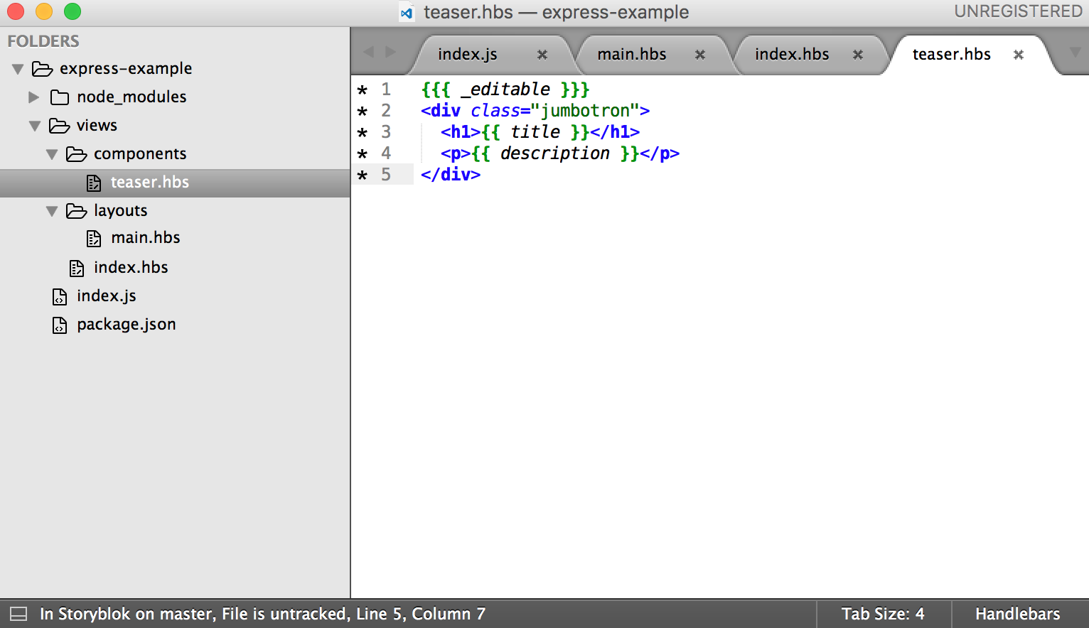
Task: Click the Storyblok git status text
Action: (262, 614)
